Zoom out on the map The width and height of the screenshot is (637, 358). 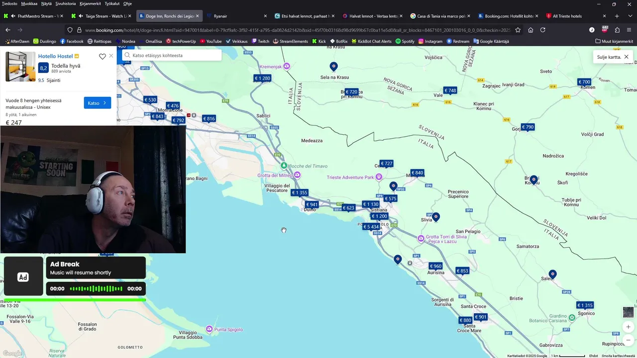click(x=628, y=340)
